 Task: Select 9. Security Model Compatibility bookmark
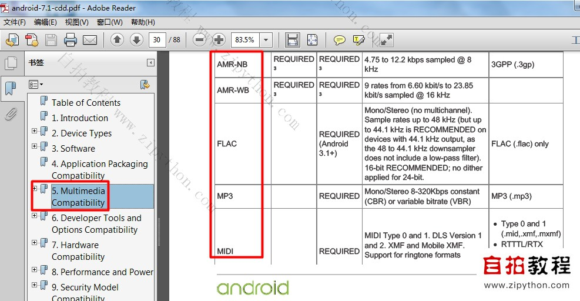pyautogui.click(x=85, y=293)
